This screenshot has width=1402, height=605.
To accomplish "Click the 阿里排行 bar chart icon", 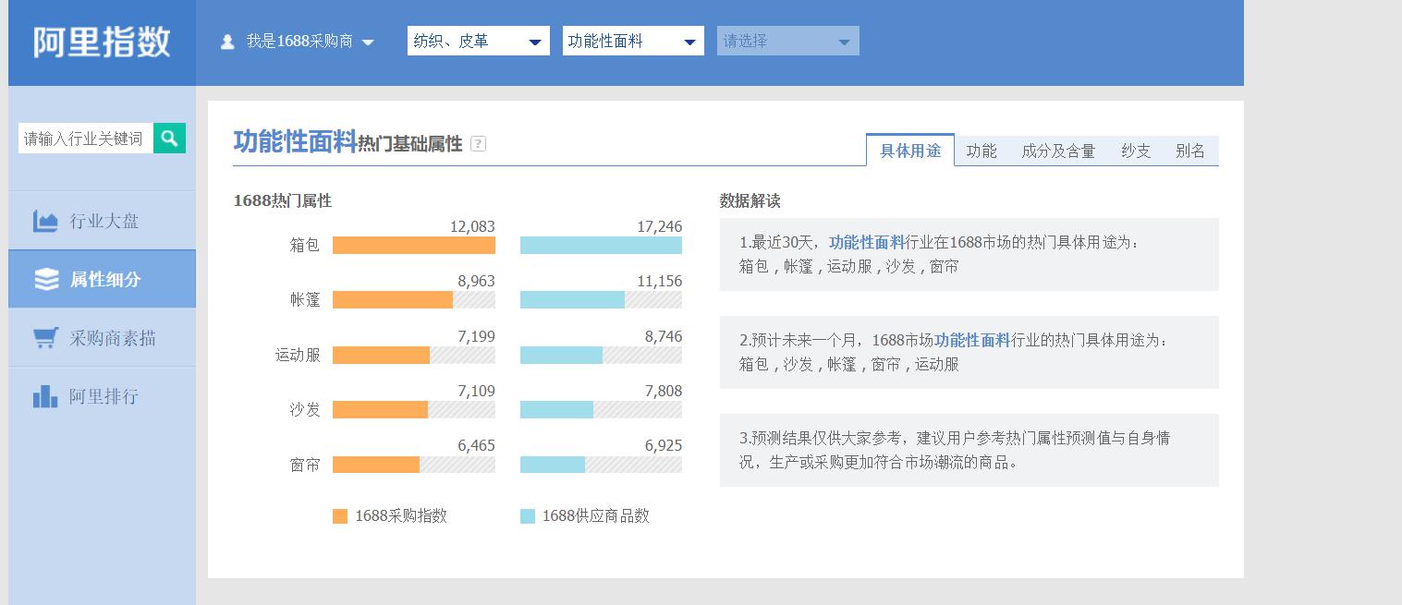I will coord(45,396).
